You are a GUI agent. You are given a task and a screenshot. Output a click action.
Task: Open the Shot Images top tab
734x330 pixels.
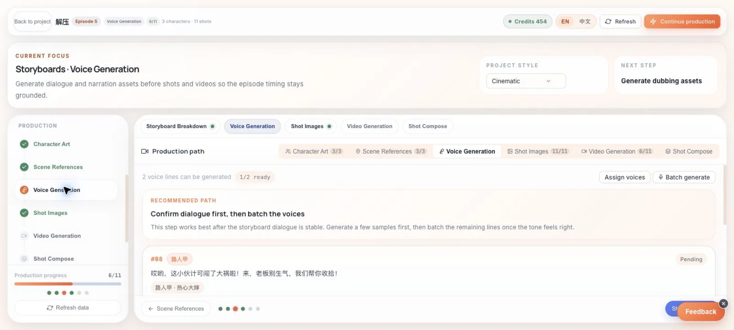(x=311, y=126)
